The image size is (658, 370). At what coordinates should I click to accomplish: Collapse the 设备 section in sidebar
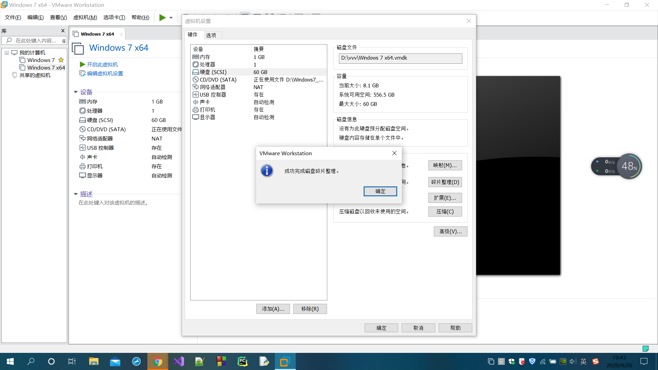coord(76,92)
